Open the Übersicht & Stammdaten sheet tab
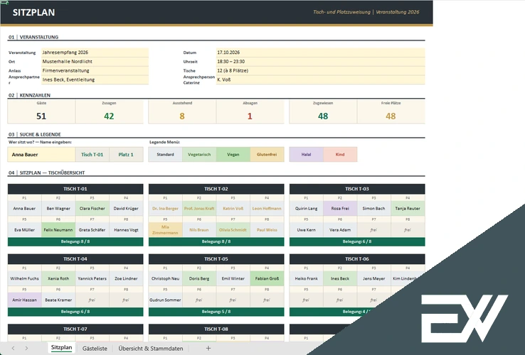 [151, 349]
